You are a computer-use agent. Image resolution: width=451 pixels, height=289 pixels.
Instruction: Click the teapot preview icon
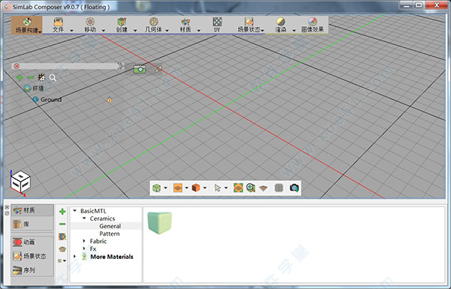coord(62,248)
